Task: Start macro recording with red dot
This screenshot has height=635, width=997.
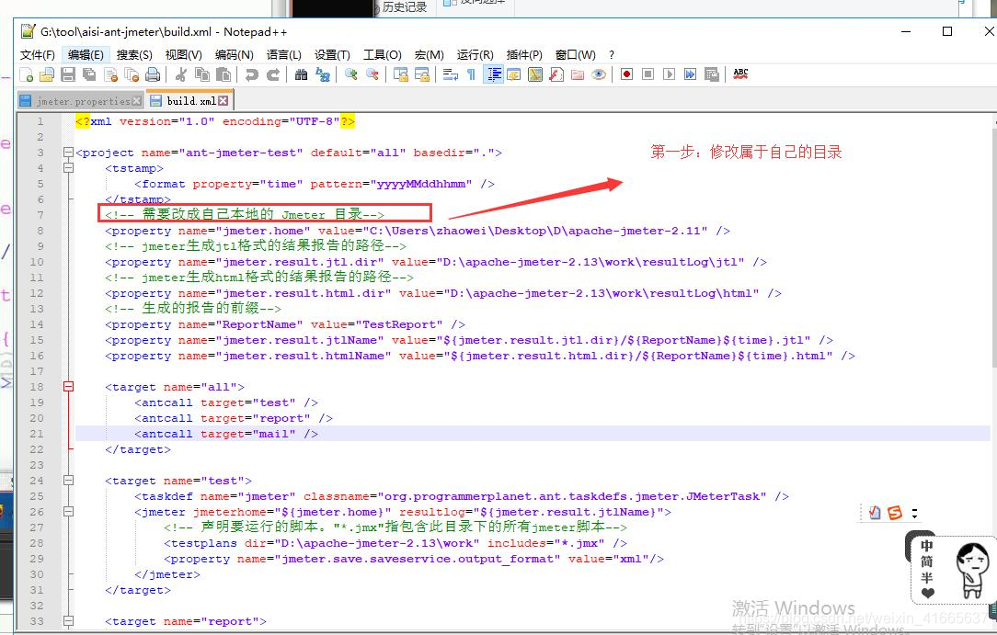Action: 627,75
